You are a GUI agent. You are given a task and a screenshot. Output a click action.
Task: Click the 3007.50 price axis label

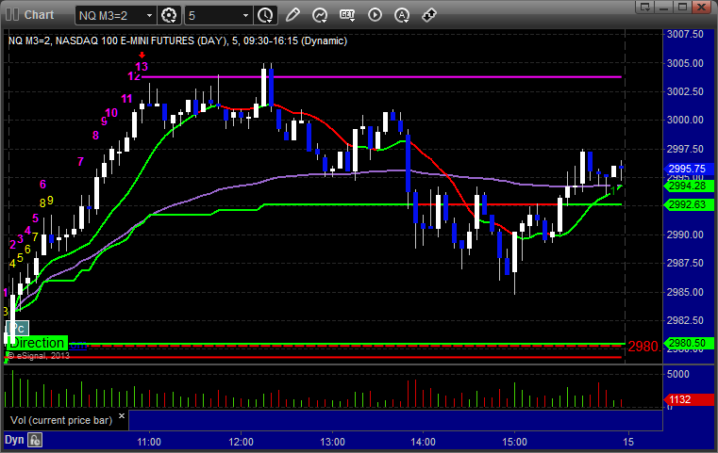685,34
